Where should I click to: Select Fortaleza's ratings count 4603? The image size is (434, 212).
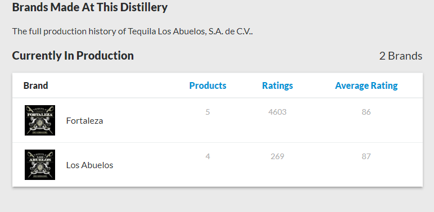[277, 112]
